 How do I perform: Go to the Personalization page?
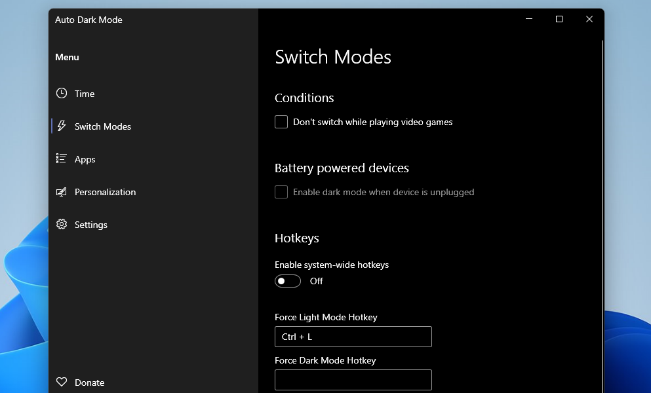pos(106,192)
